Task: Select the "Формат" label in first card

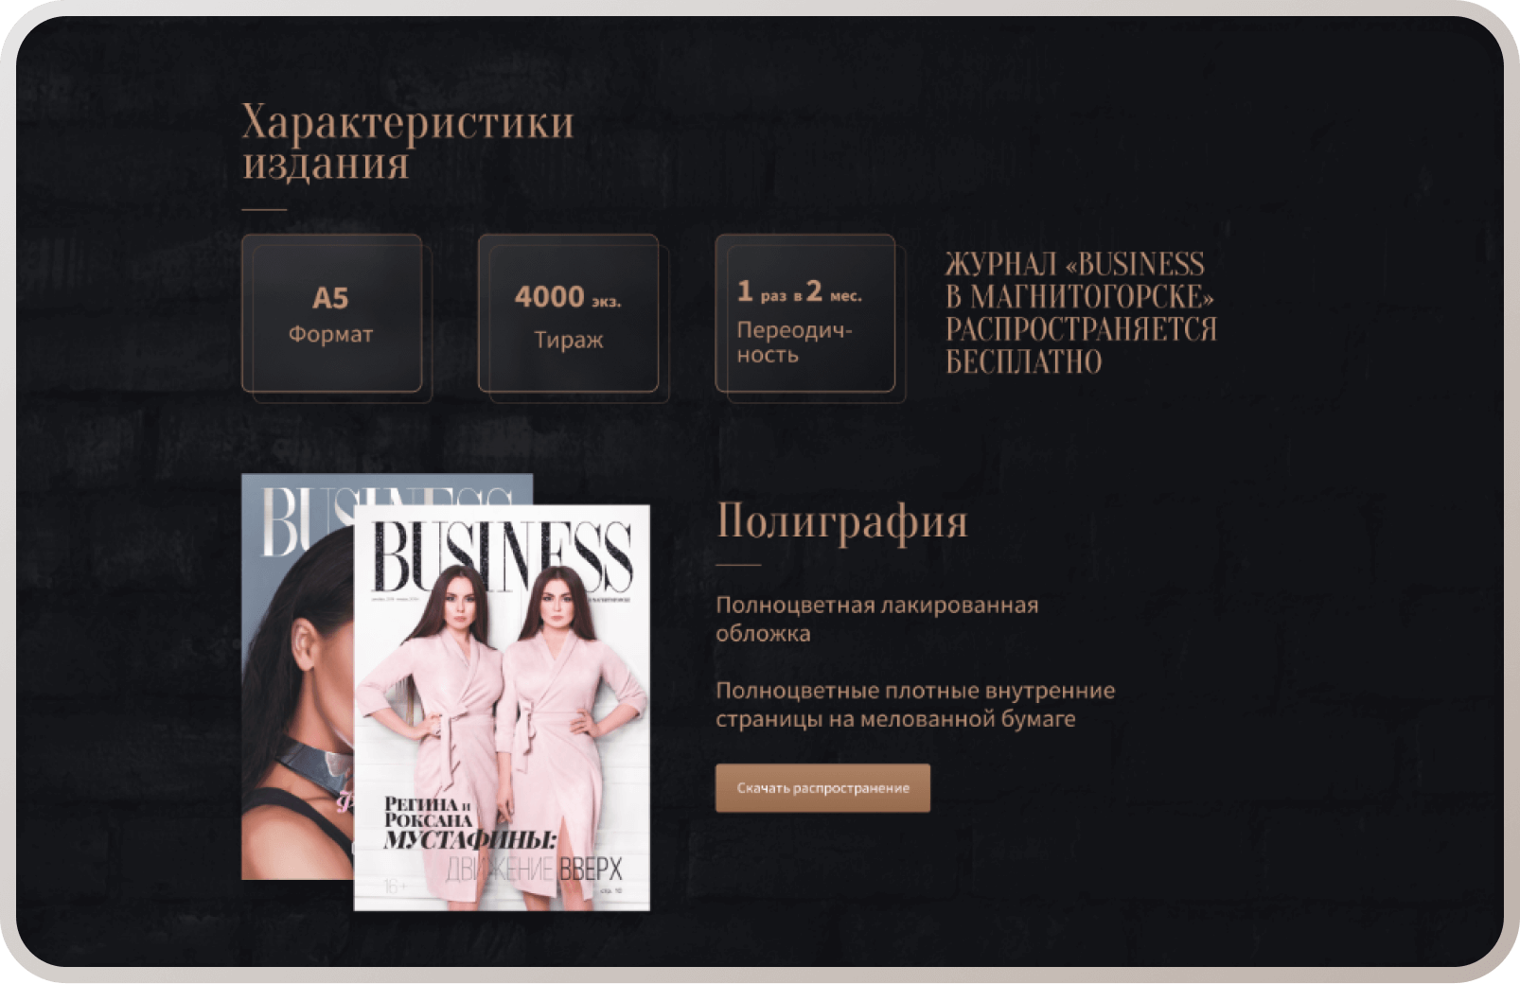Action: tap(330, 334)
